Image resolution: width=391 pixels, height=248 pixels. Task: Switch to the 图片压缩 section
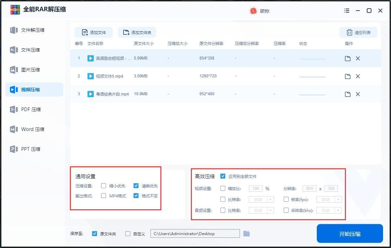34,70
